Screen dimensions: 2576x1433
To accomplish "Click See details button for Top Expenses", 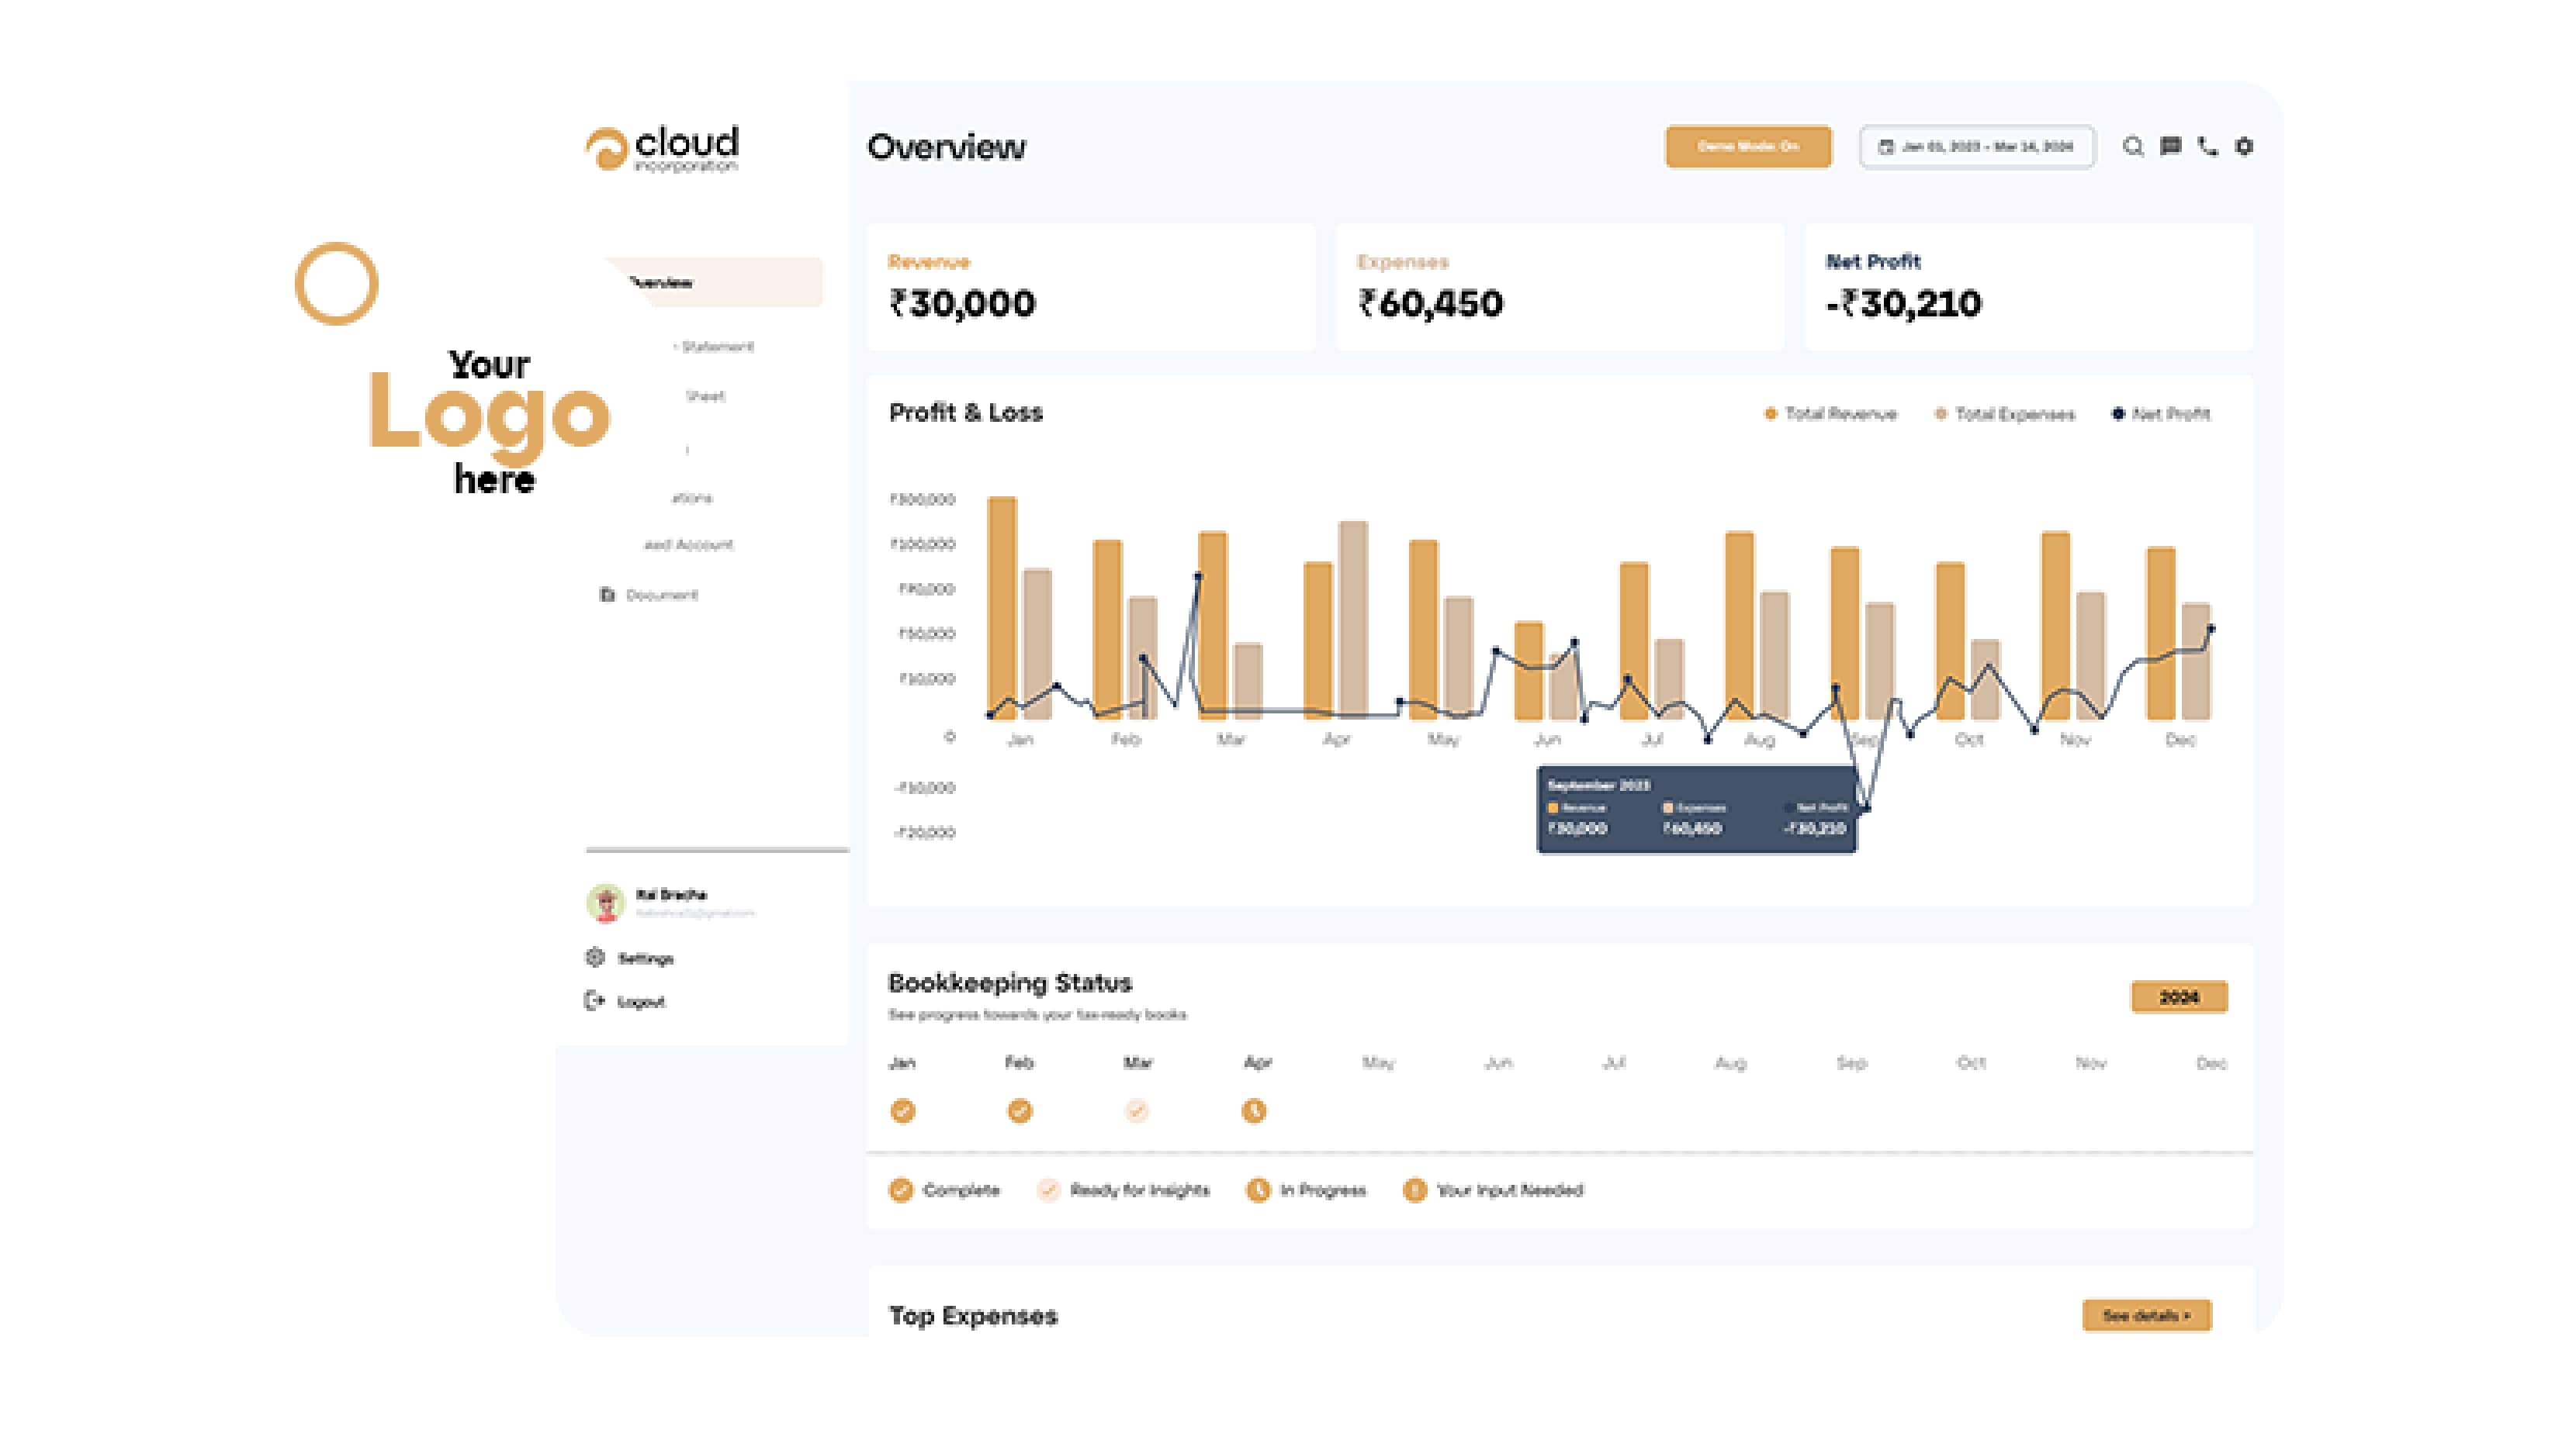I will 2146,1315.
